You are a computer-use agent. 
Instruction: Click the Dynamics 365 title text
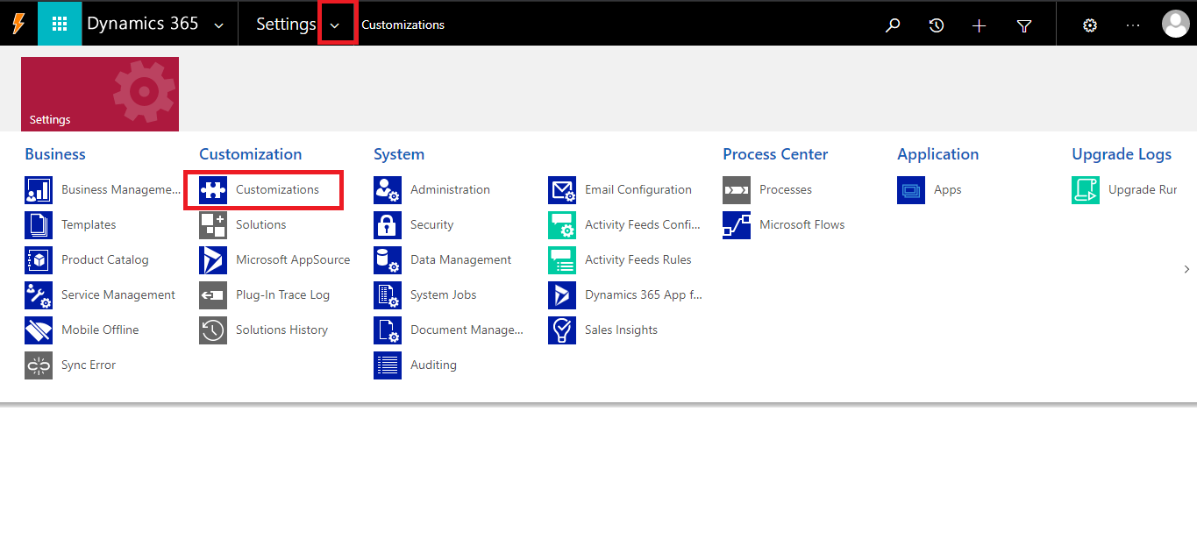tap(143, 24)
